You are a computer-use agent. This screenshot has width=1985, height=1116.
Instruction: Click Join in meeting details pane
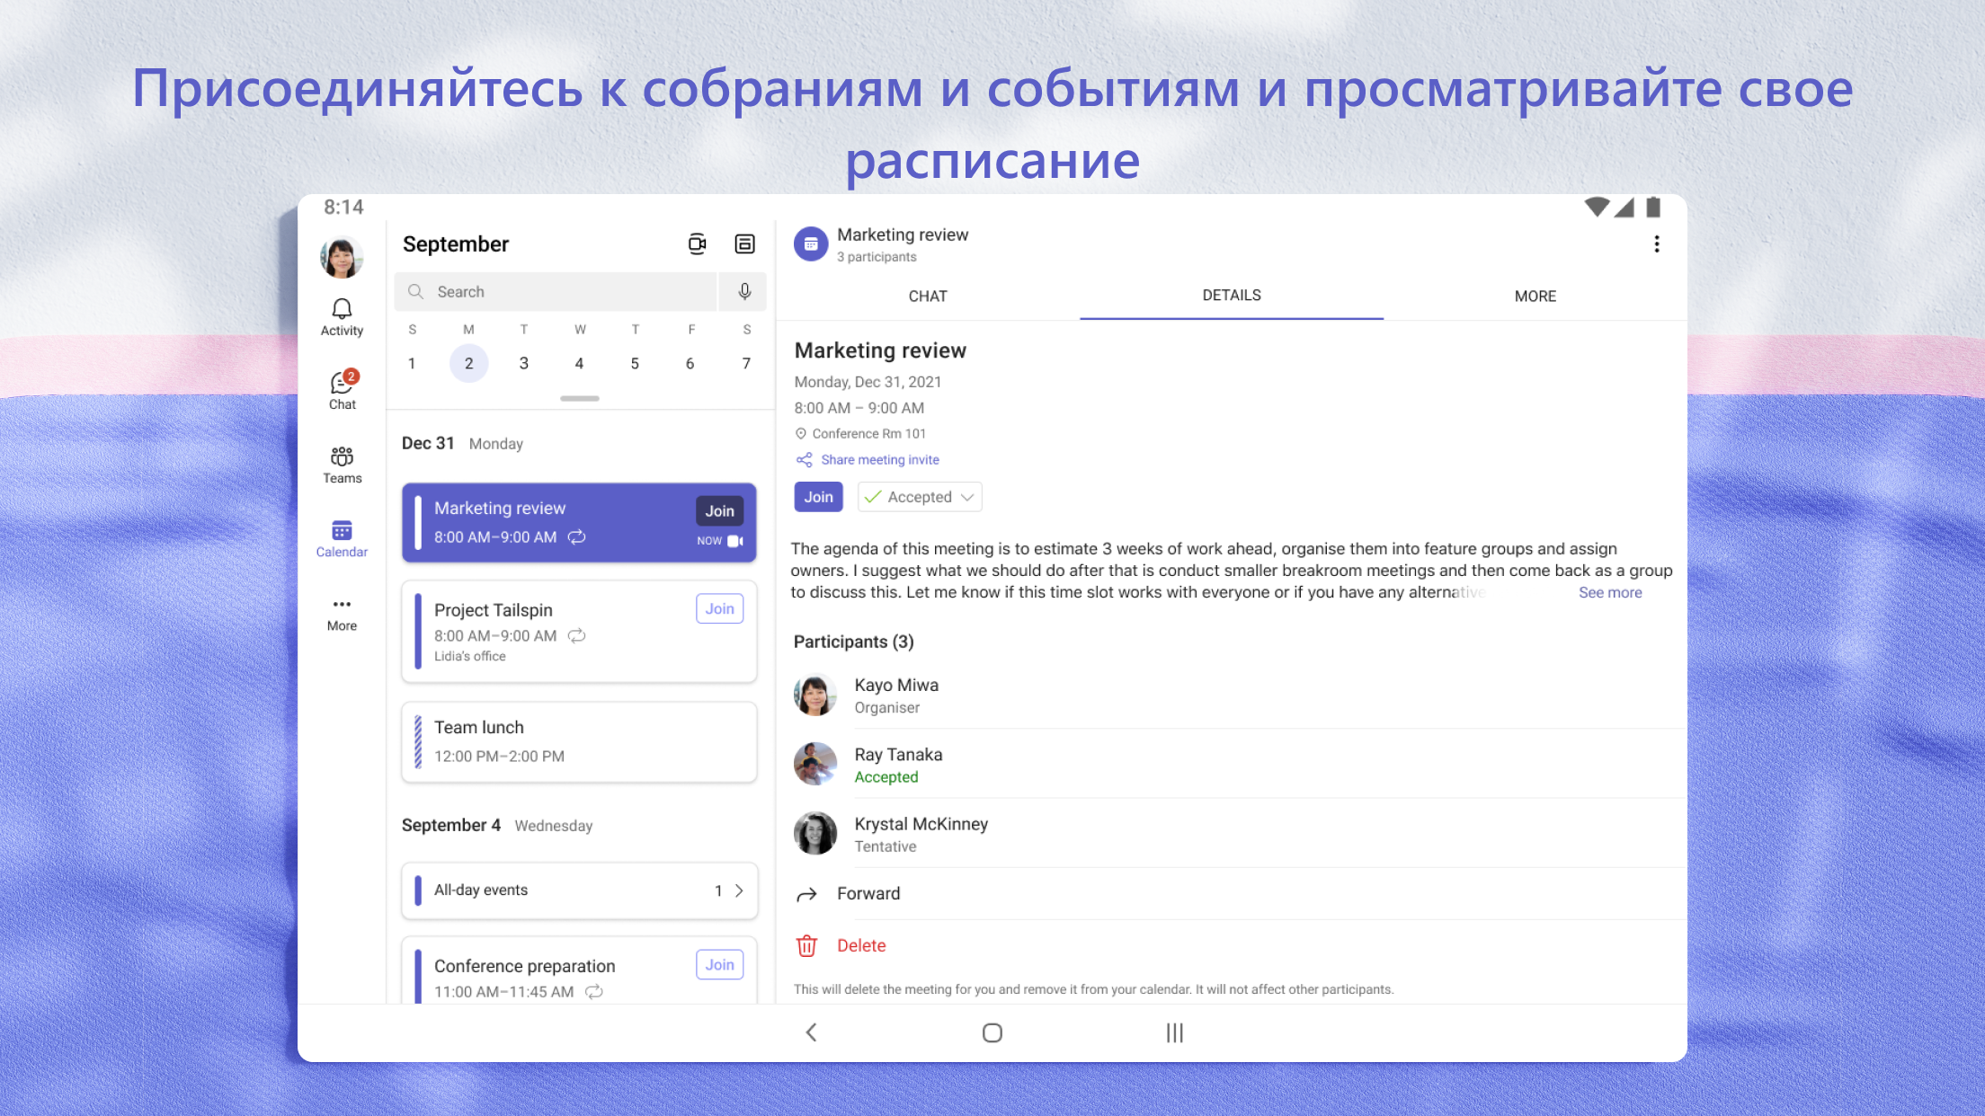click(x=818, y=497)
